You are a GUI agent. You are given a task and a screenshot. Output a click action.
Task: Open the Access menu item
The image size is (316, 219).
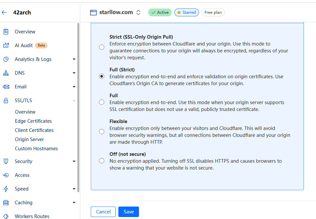(x=22, y=175)
